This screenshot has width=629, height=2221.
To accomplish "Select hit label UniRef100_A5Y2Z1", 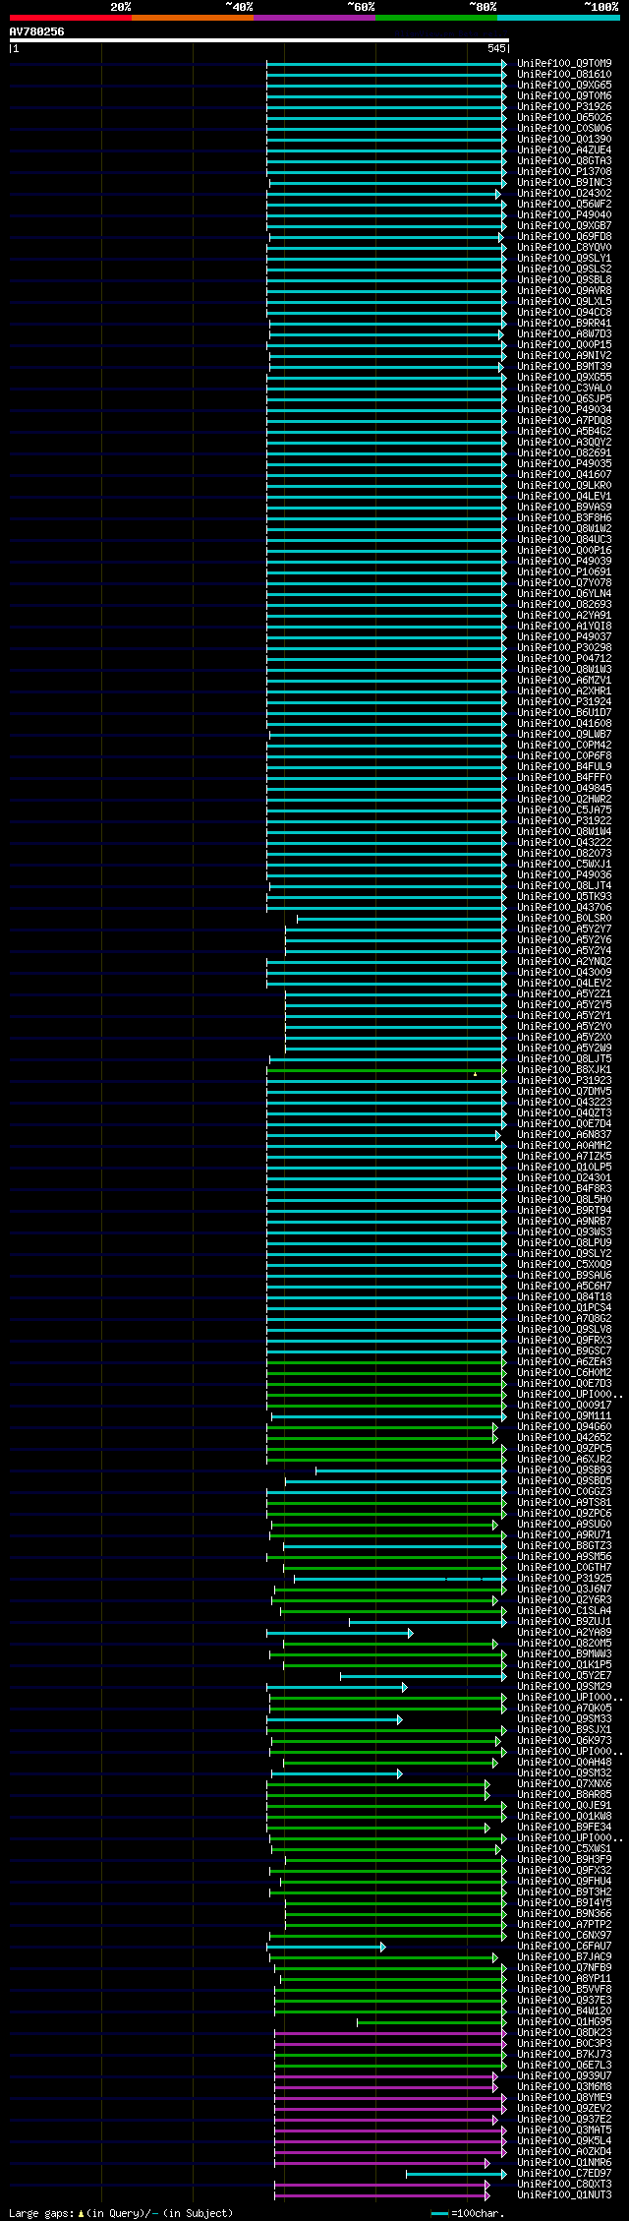I will pos(564,994).
